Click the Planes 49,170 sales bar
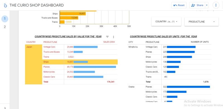 95,67
